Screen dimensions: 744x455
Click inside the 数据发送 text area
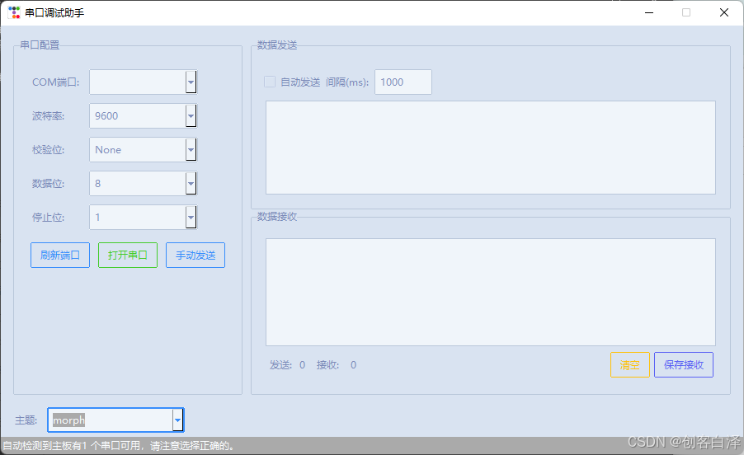[491, 148]
